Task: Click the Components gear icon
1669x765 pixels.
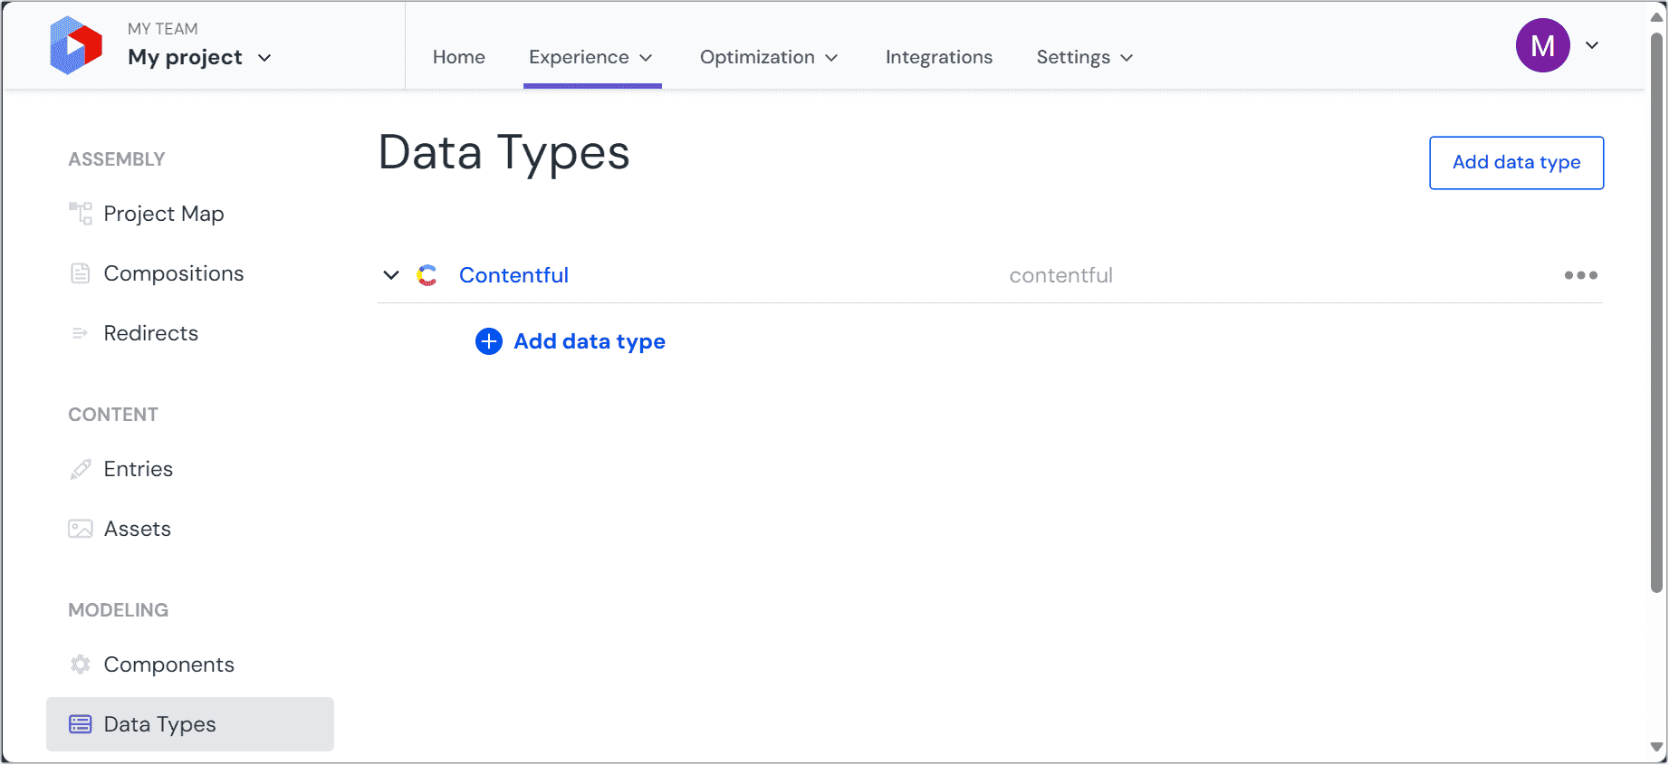Action: [x=81, y=665]
